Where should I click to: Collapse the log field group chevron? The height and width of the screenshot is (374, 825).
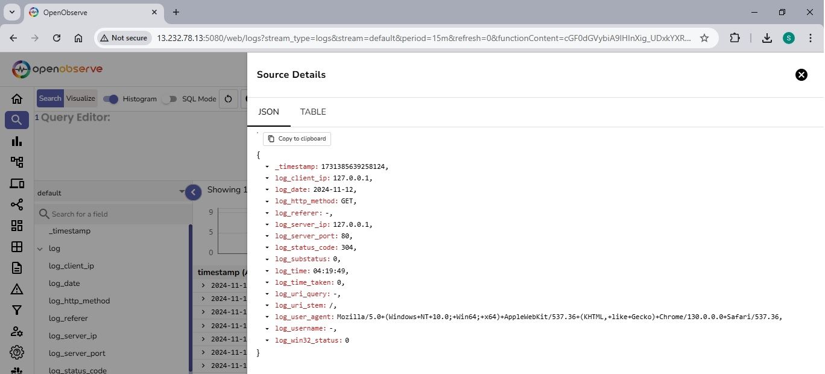[x=40, y=249]
